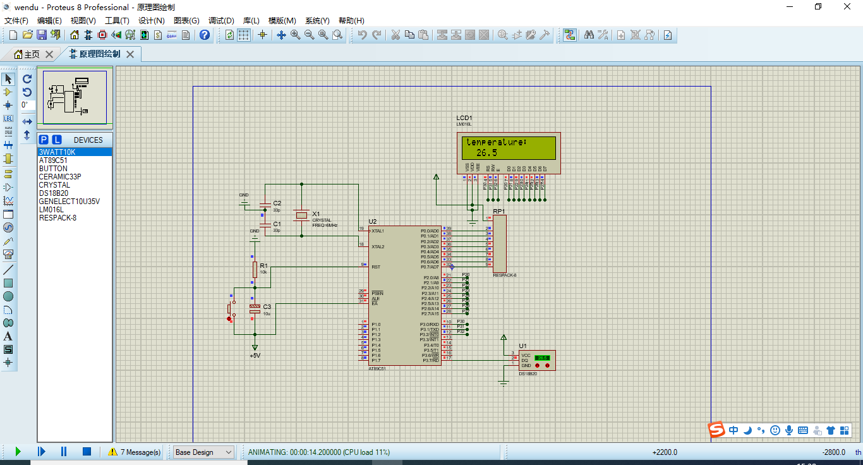Select the 2D circle drawing tool
The height and width of the screenshot is (465, 863).
click(8, 296)
